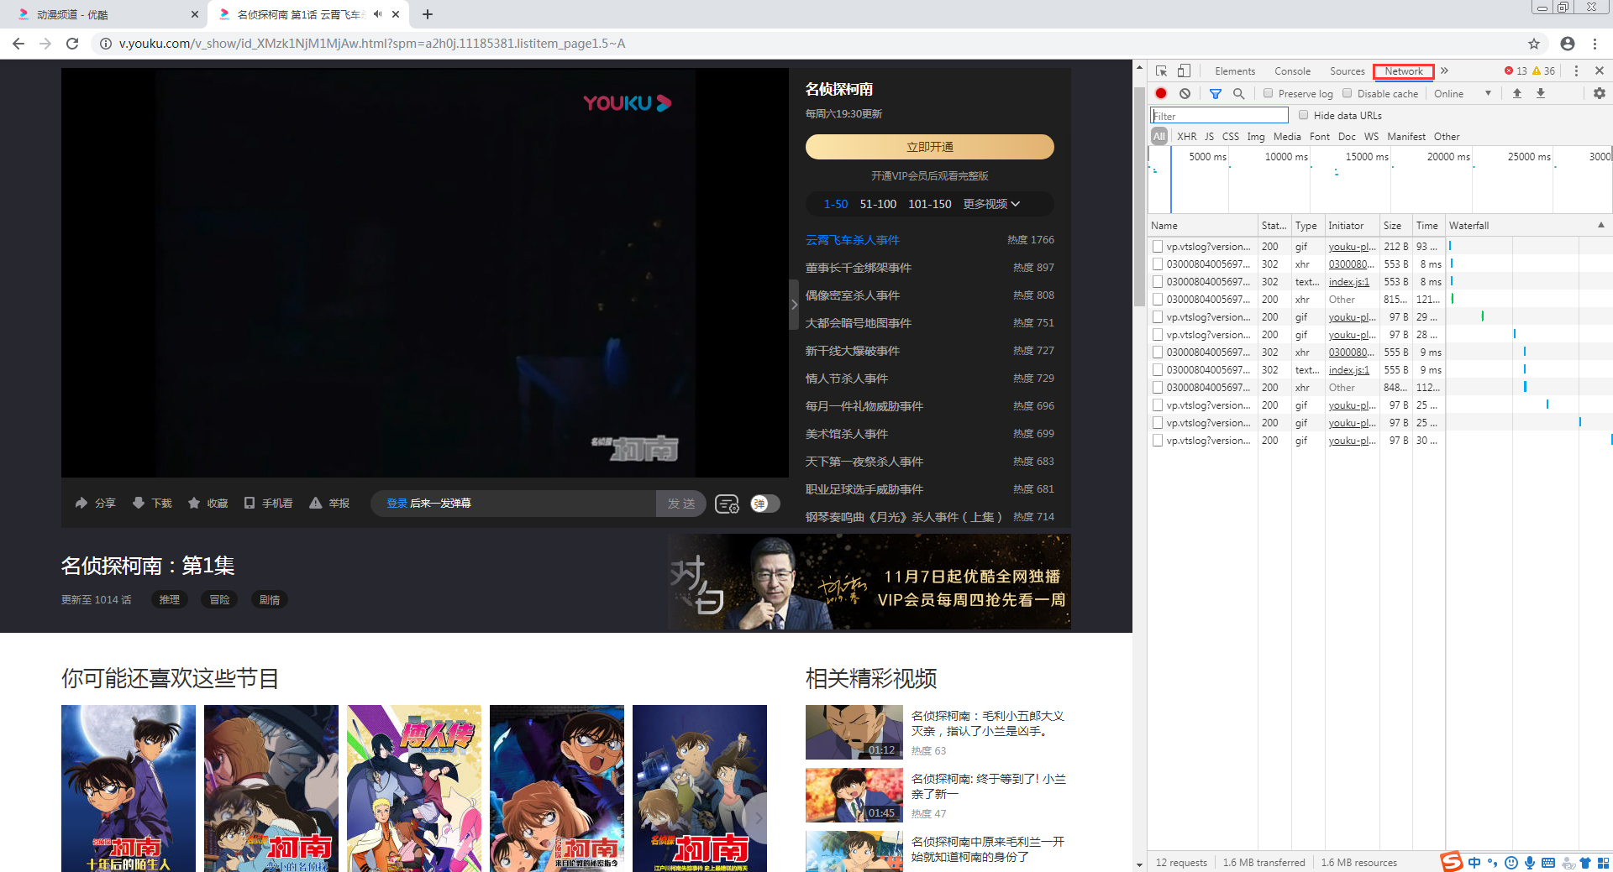Switch the danmaku (弹) toggle
The image size is (1613, 872).
tap(764, 504)
